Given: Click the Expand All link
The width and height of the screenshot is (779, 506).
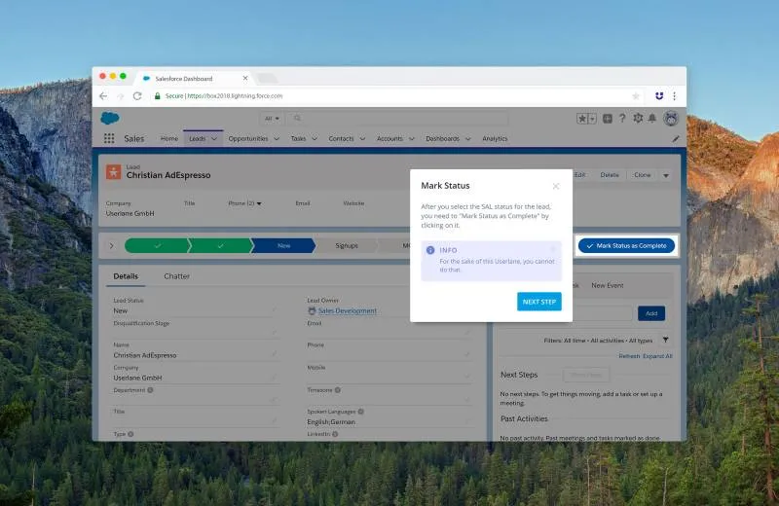Looking at the screenshot, I should [657, 356].
